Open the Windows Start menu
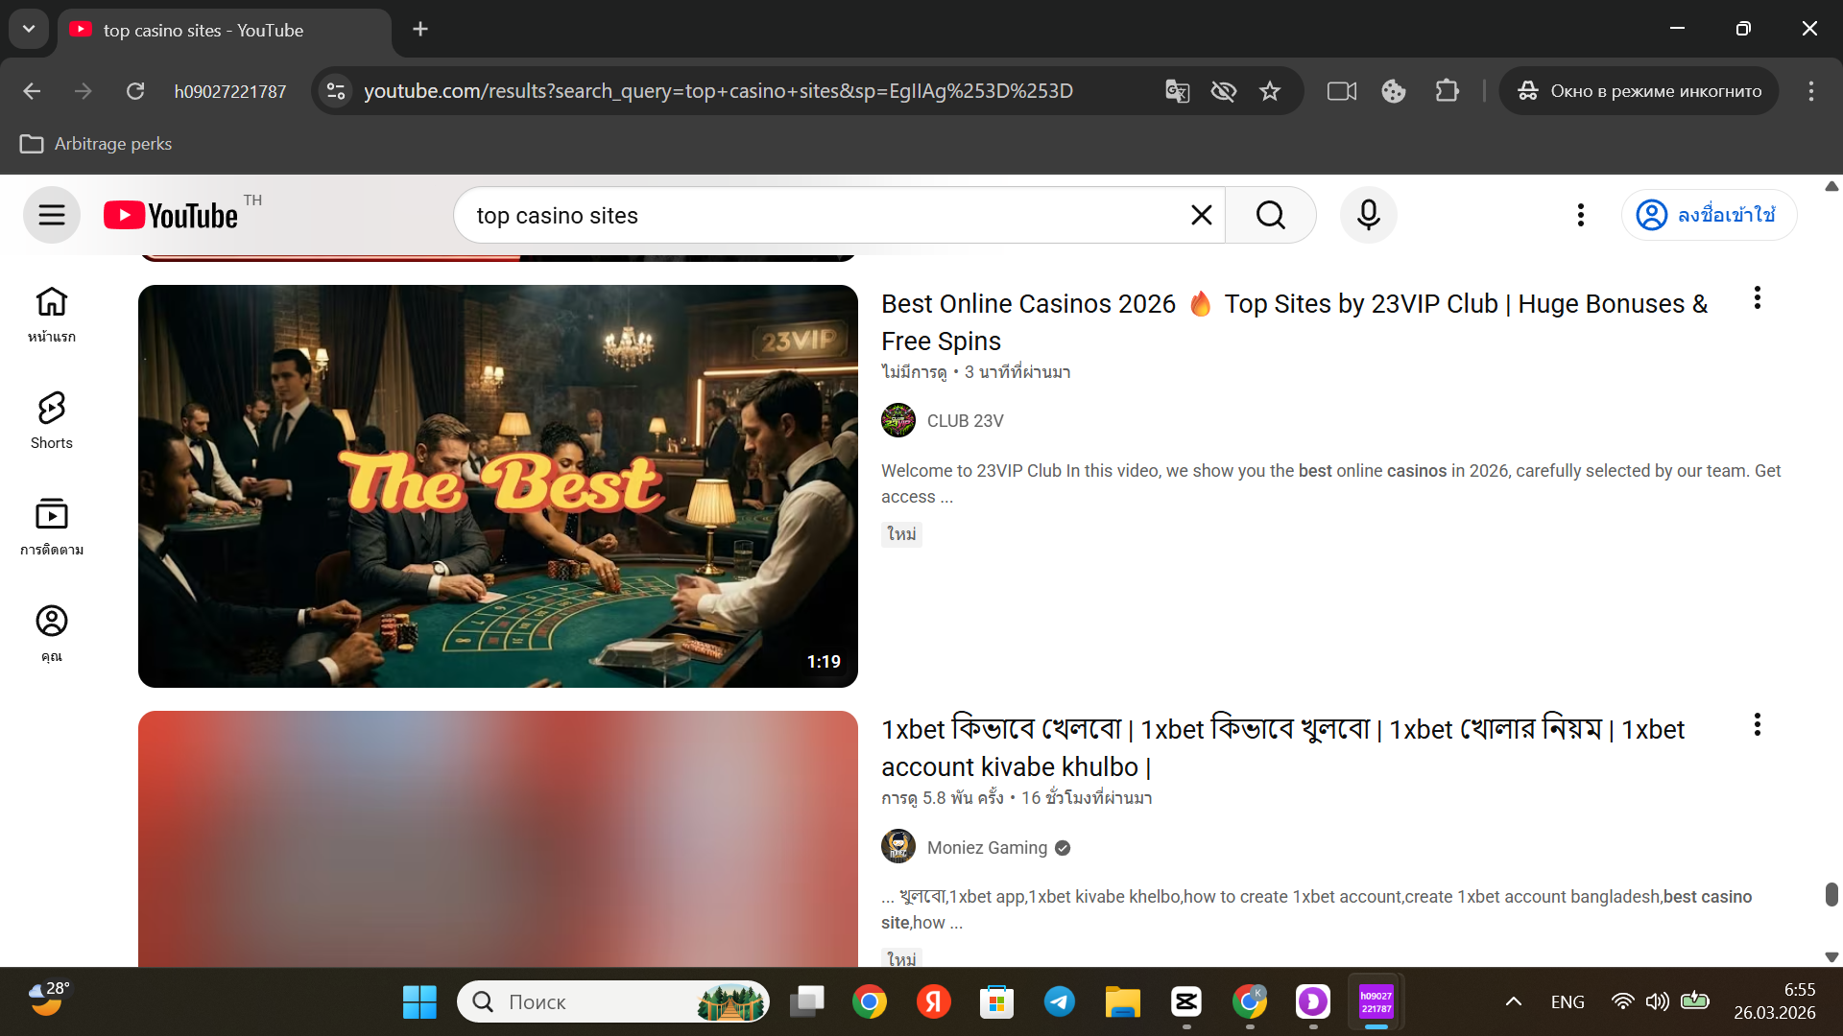The width and height of the screenshot is (1843, 1036). point(419,1002)
